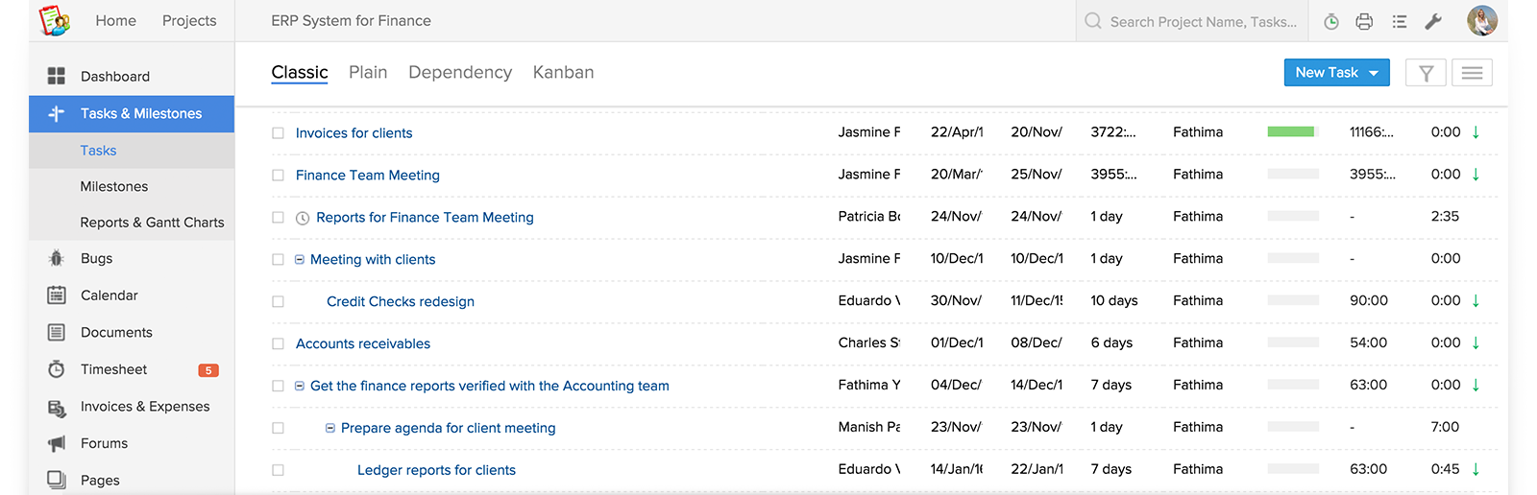Open Bugs from the sidebar
1537x495 pixels.
pos(96,259)
